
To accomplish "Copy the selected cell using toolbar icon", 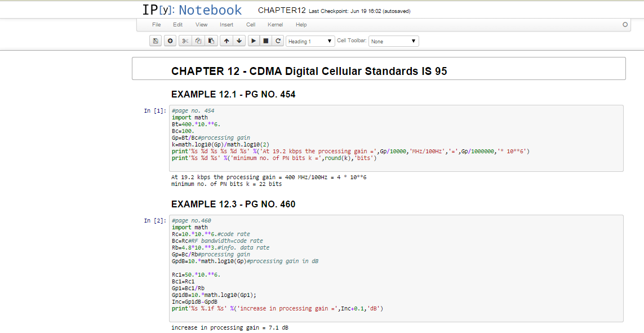I will coord(198,41).
